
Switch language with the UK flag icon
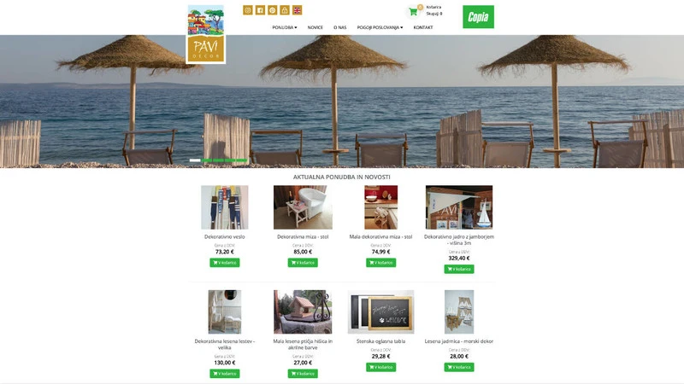[x=297, y=10]
